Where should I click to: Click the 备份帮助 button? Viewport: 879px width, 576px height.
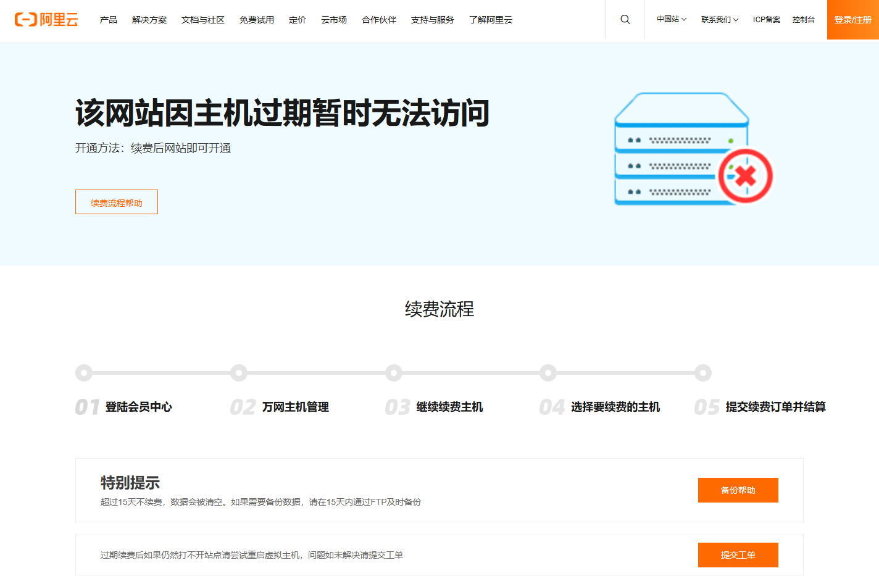click(x=738, y=490)
